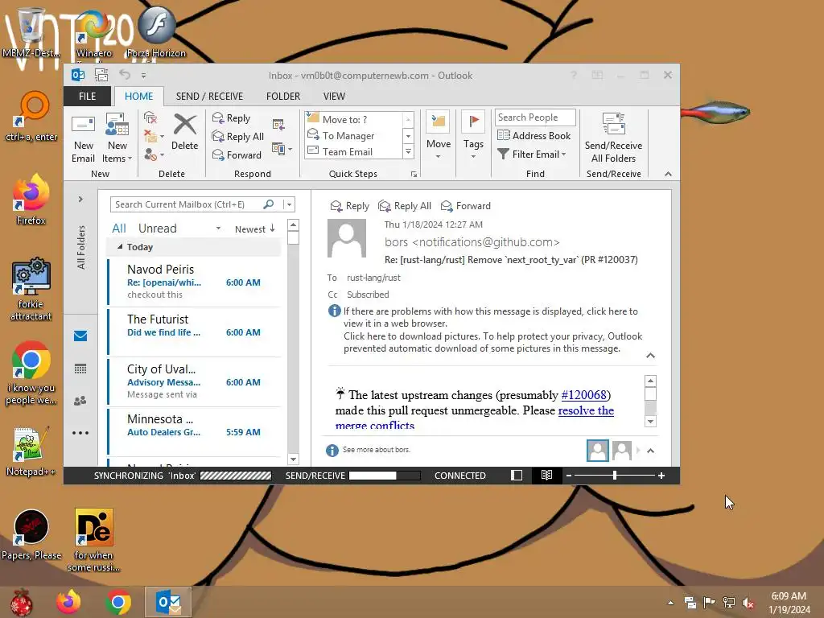
Task: Collapse the people pane chevron
Action: [x=650, y=451]
